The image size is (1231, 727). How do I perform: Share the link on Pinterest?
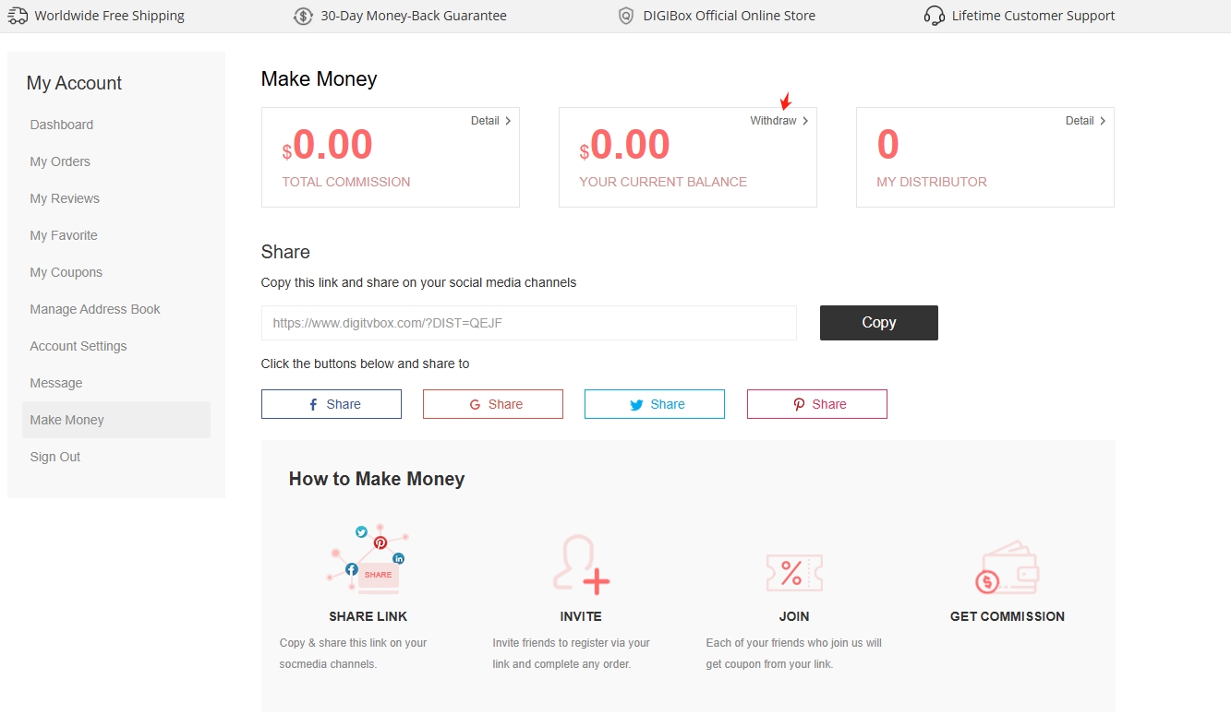click(x=817, y=404)
